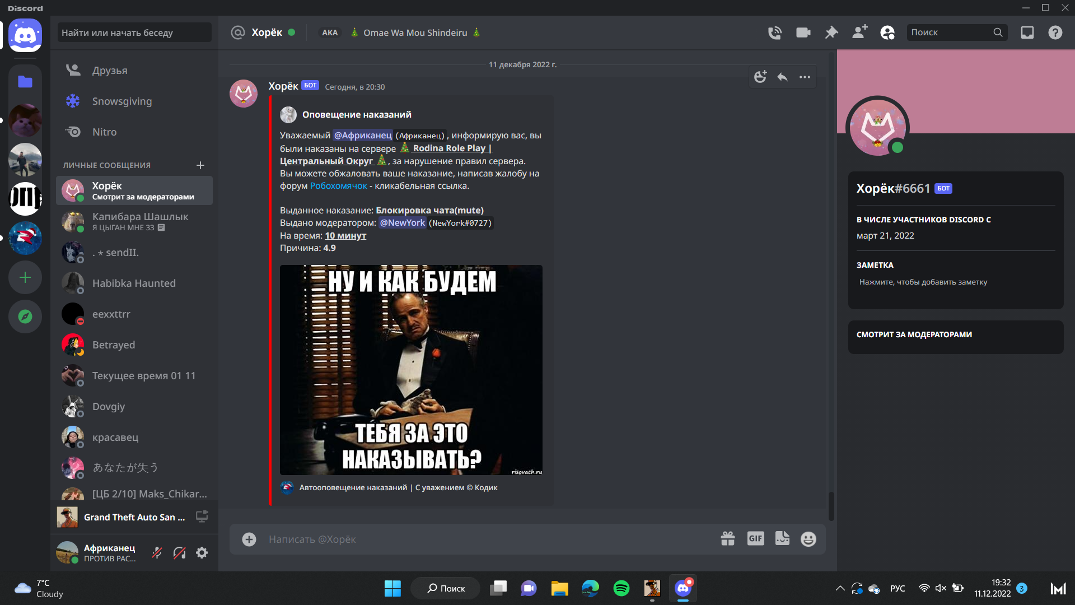Hide the user profile panel
Image resolution: width=1075 pixels, height=605 pixels.
tap(887, 32)
